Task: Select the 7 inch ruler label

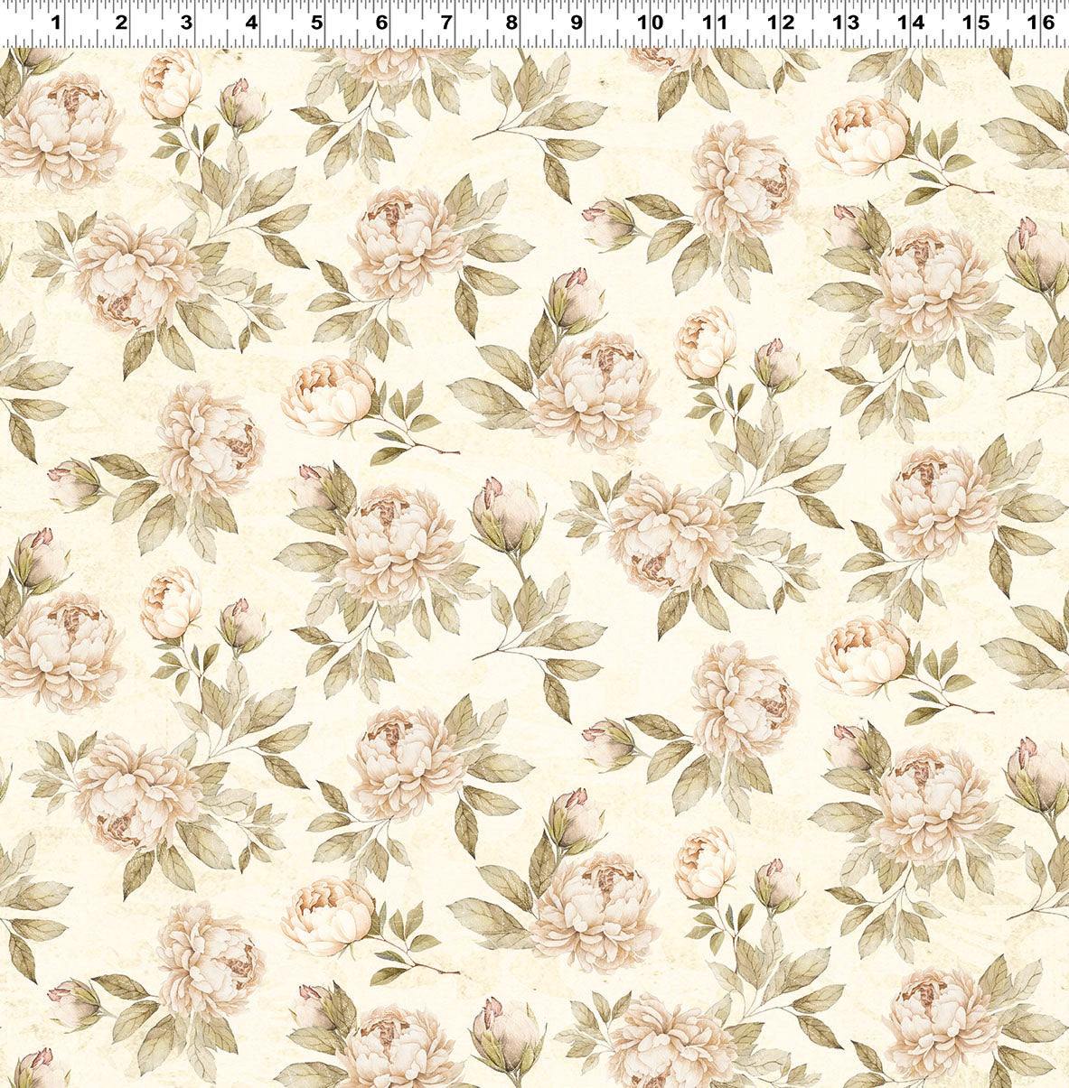Action: click(446, 23)
